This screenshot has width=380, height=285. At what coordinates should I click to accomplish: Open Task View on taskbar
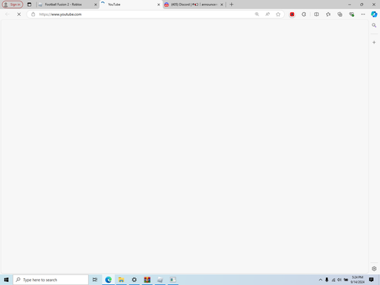point(95,280)
